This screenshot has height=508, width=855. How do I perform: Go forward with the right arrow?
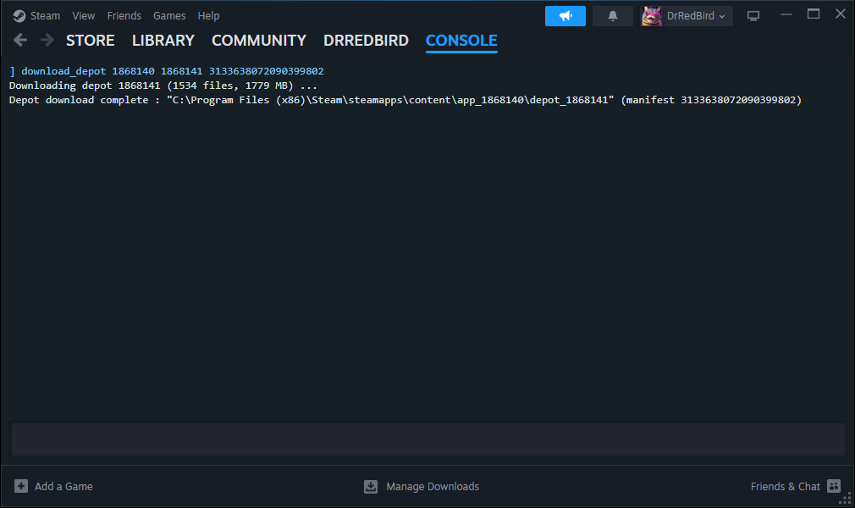tap(47, 40)
